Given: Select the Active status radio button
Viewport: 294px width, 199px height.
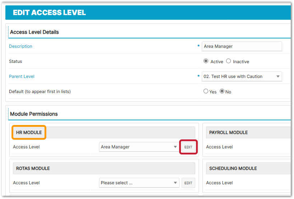Looking at the screenshot, I should (206, 61).
